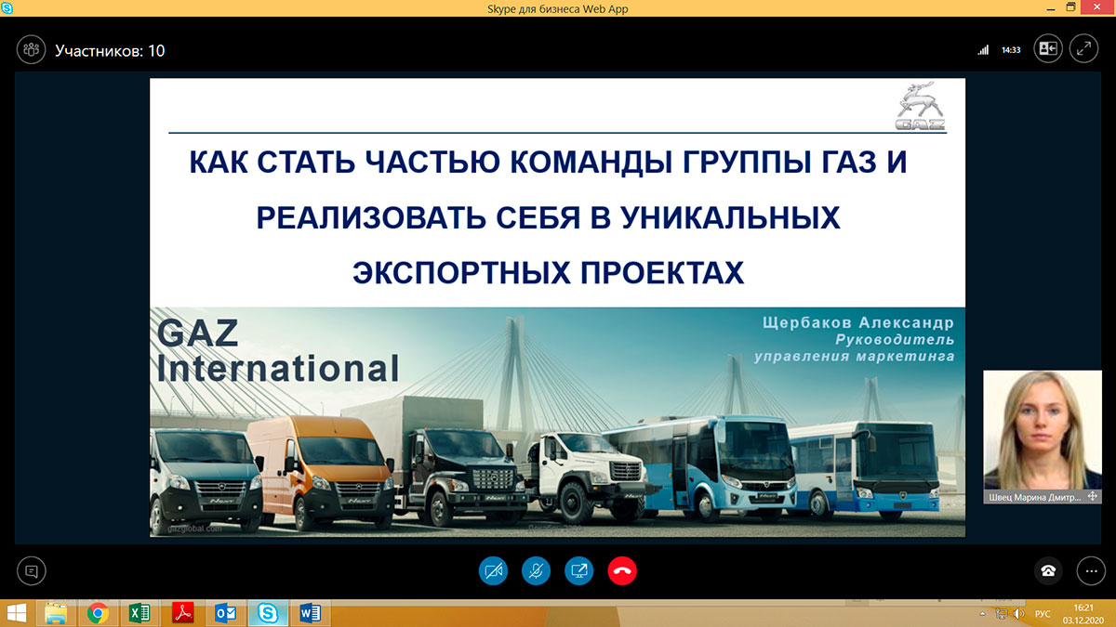Viewport: 1116px width, 627px height.
Task: Open Word from the taskbar
Action: coord(312,613)
